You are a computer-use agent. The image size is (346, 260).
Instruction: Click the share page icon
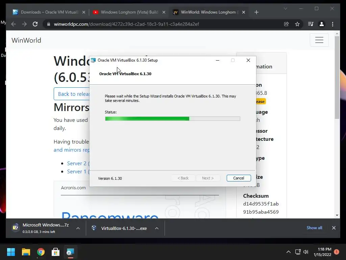(287, 24)
